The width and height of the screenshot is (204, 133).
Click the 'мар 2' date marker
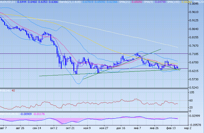(x=187, y=128)
